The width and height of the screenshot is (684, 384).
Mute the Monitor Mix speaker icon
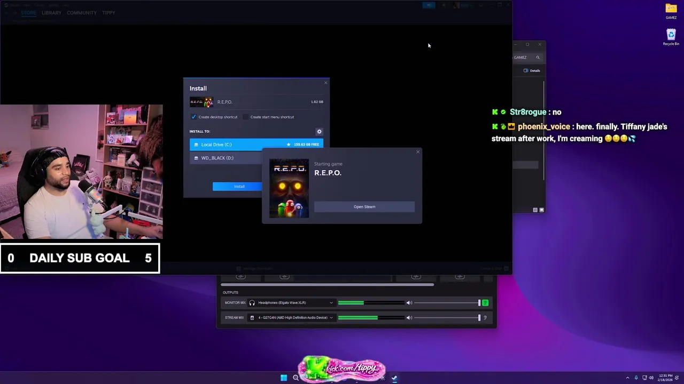tap(409, 303)
